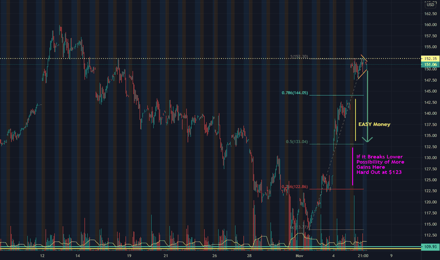The height and width of the screenshot is (260, 440).
Task: Click the 117.50 price axis label
Action: click(431, 213)
